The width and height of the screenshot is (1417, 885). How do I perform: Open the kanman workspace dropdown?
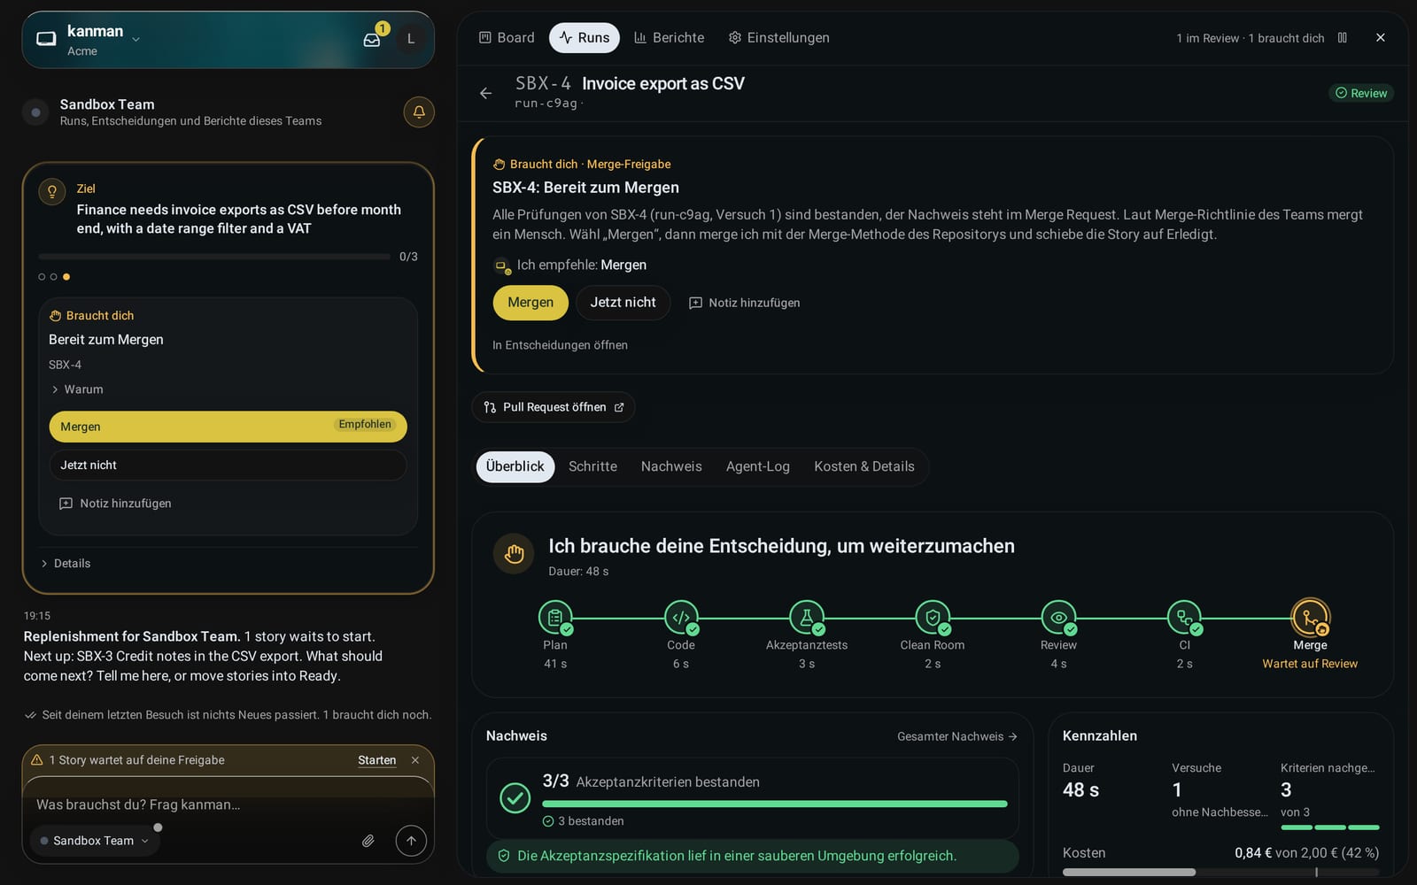[x=136, y=39]
